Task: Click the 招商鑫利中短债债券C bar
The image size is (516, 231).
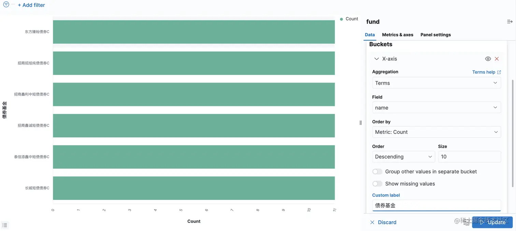Action: point(194,95)
